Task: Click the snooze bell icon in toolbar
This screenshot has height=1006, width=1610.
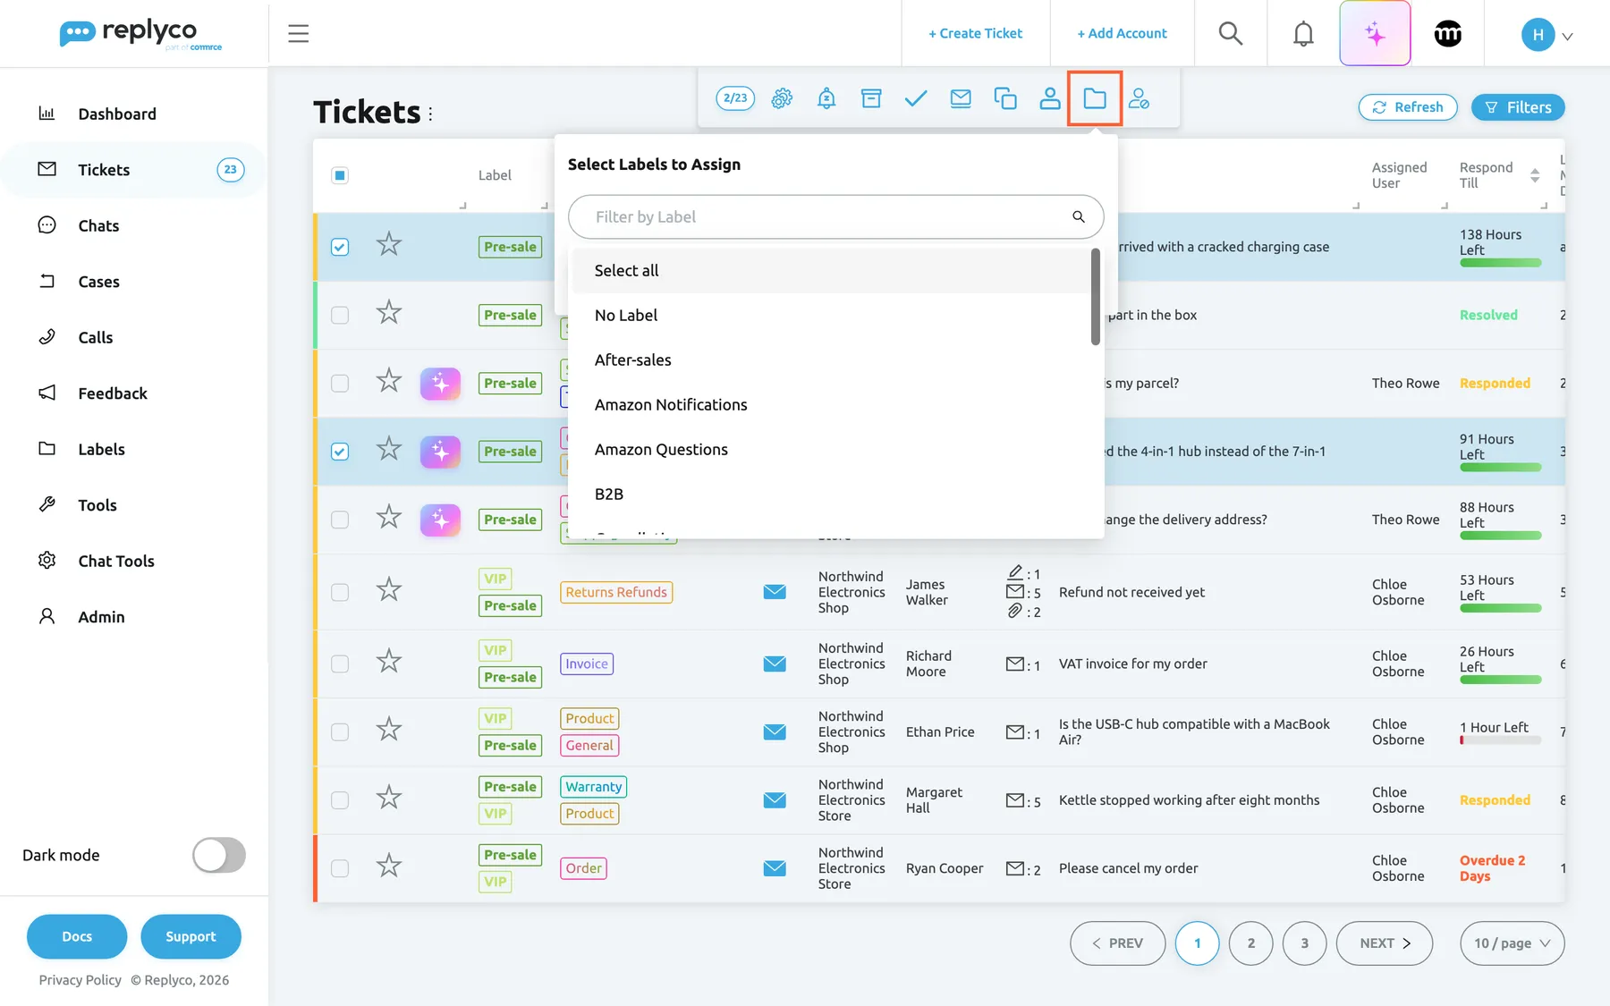Action: click(826, 98)
